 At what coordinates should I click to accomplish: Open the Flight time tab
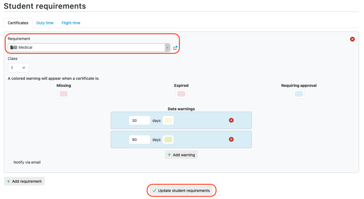point(71,23)
